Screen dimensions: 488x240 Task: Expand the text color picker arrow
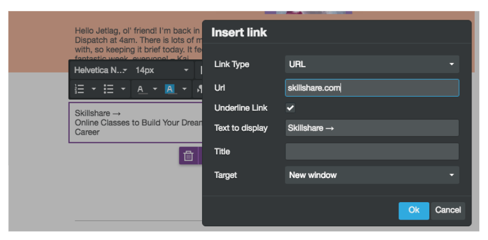(155, 89)
